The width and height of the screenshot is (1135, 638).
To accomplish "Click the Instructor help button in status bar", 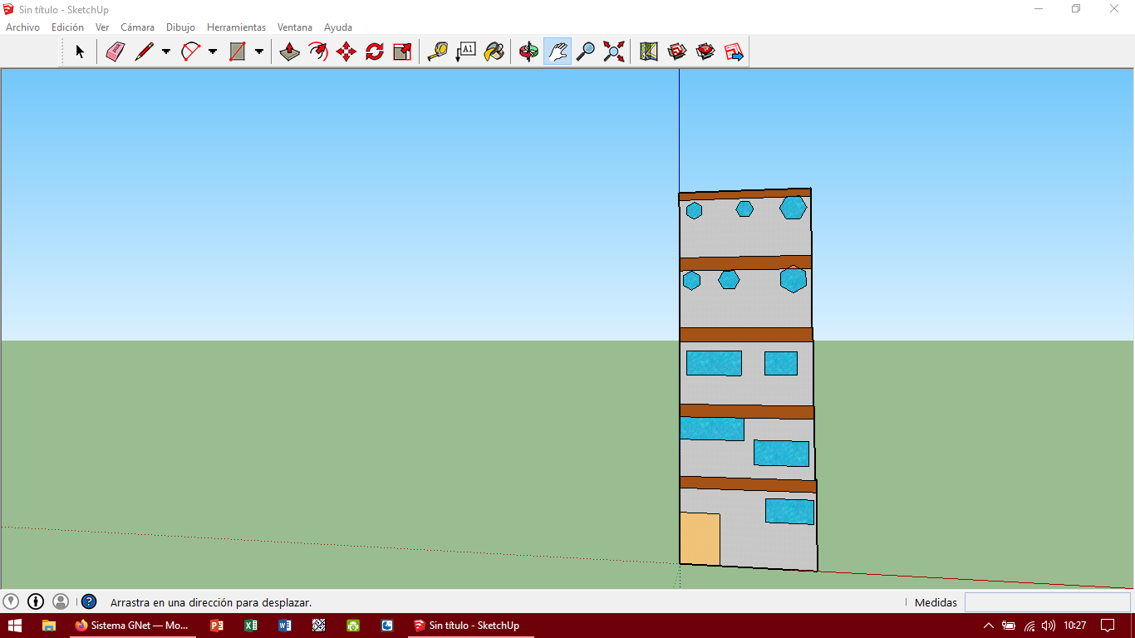I will pyautogui.click(x=89, y=601).
